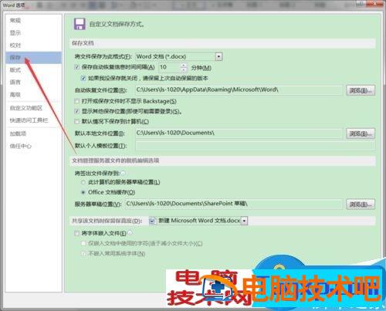Screen dimensions: 386x311
Task: Browse for the default local file location
Action: 361,134
